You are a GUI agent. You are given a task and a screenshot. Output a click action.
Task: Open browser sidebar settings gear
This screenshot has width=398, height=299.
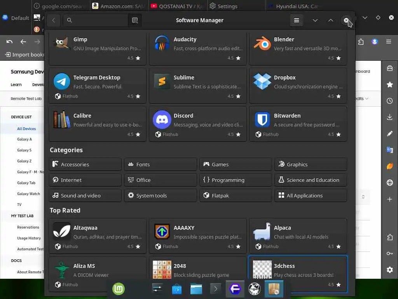pyautogui.click(x=389, y=269)
